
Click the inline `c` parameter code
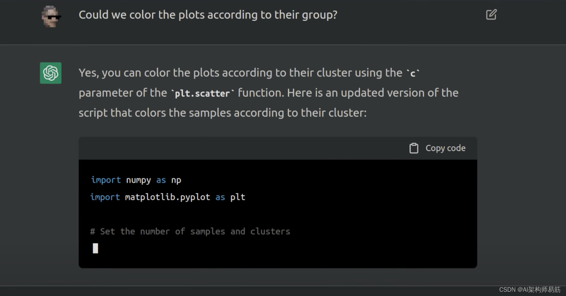coord(413,74)
